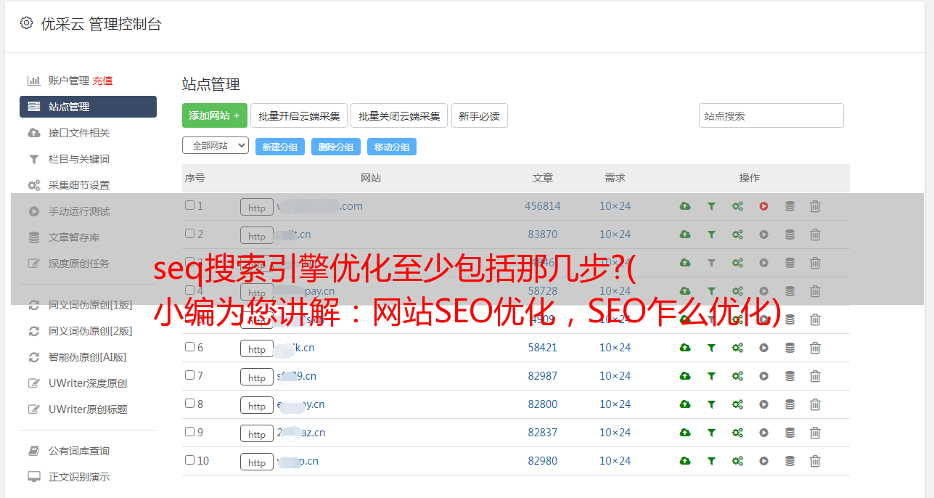Go to 接口文件相关
The image size is (934, 498).
[79, 133]
